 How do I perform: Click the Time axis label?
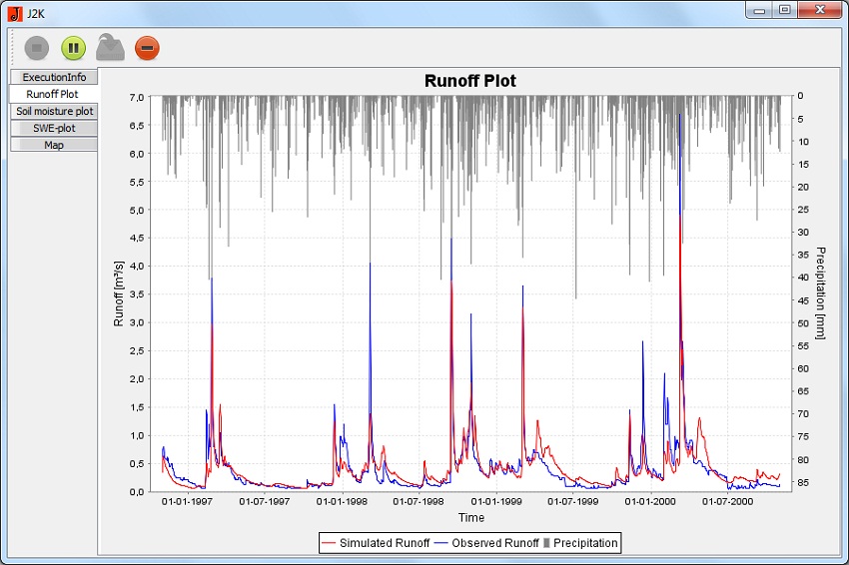coord(471,518)
